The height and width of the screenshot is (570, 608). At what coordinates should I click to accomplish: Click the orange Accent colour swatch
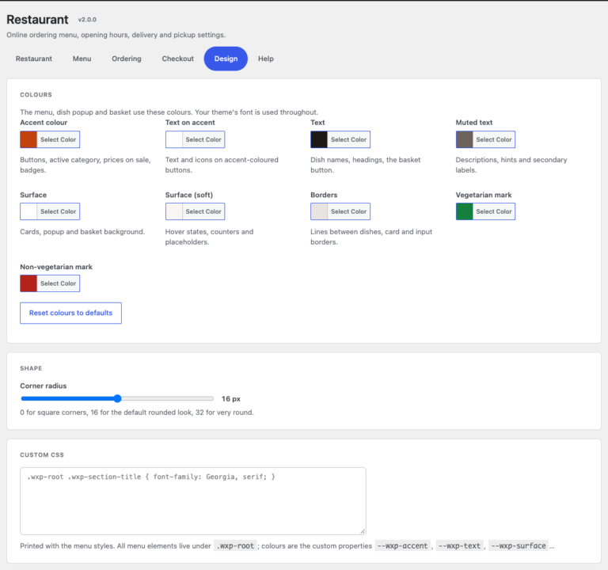[x=28, y=139]
